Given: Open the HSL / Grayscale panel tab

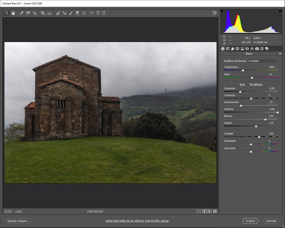Looking at the screenshot, I should [x=237, y=48].
